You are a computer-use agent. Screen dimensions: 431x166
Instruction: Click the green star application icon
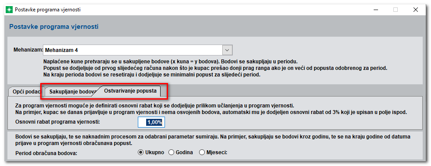(x=9, y=10)
